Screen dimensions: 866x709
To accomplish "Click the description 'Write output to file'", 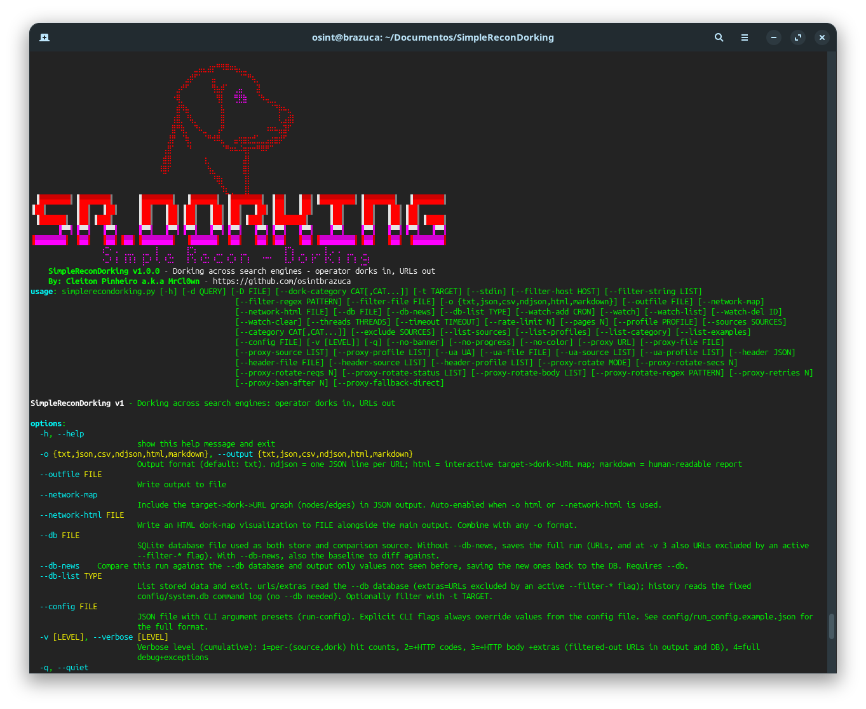I will (x=182, y=485).
